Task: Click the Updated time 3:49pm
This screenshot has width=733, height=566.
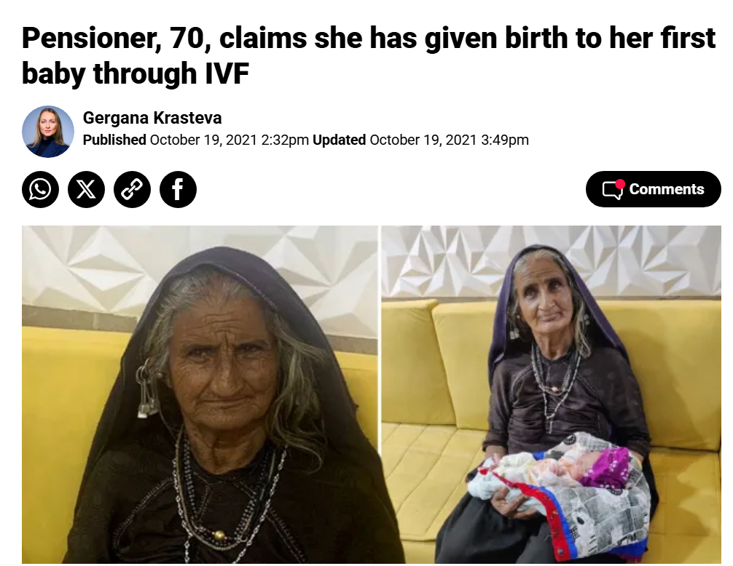Action: (x=504, y=140)
